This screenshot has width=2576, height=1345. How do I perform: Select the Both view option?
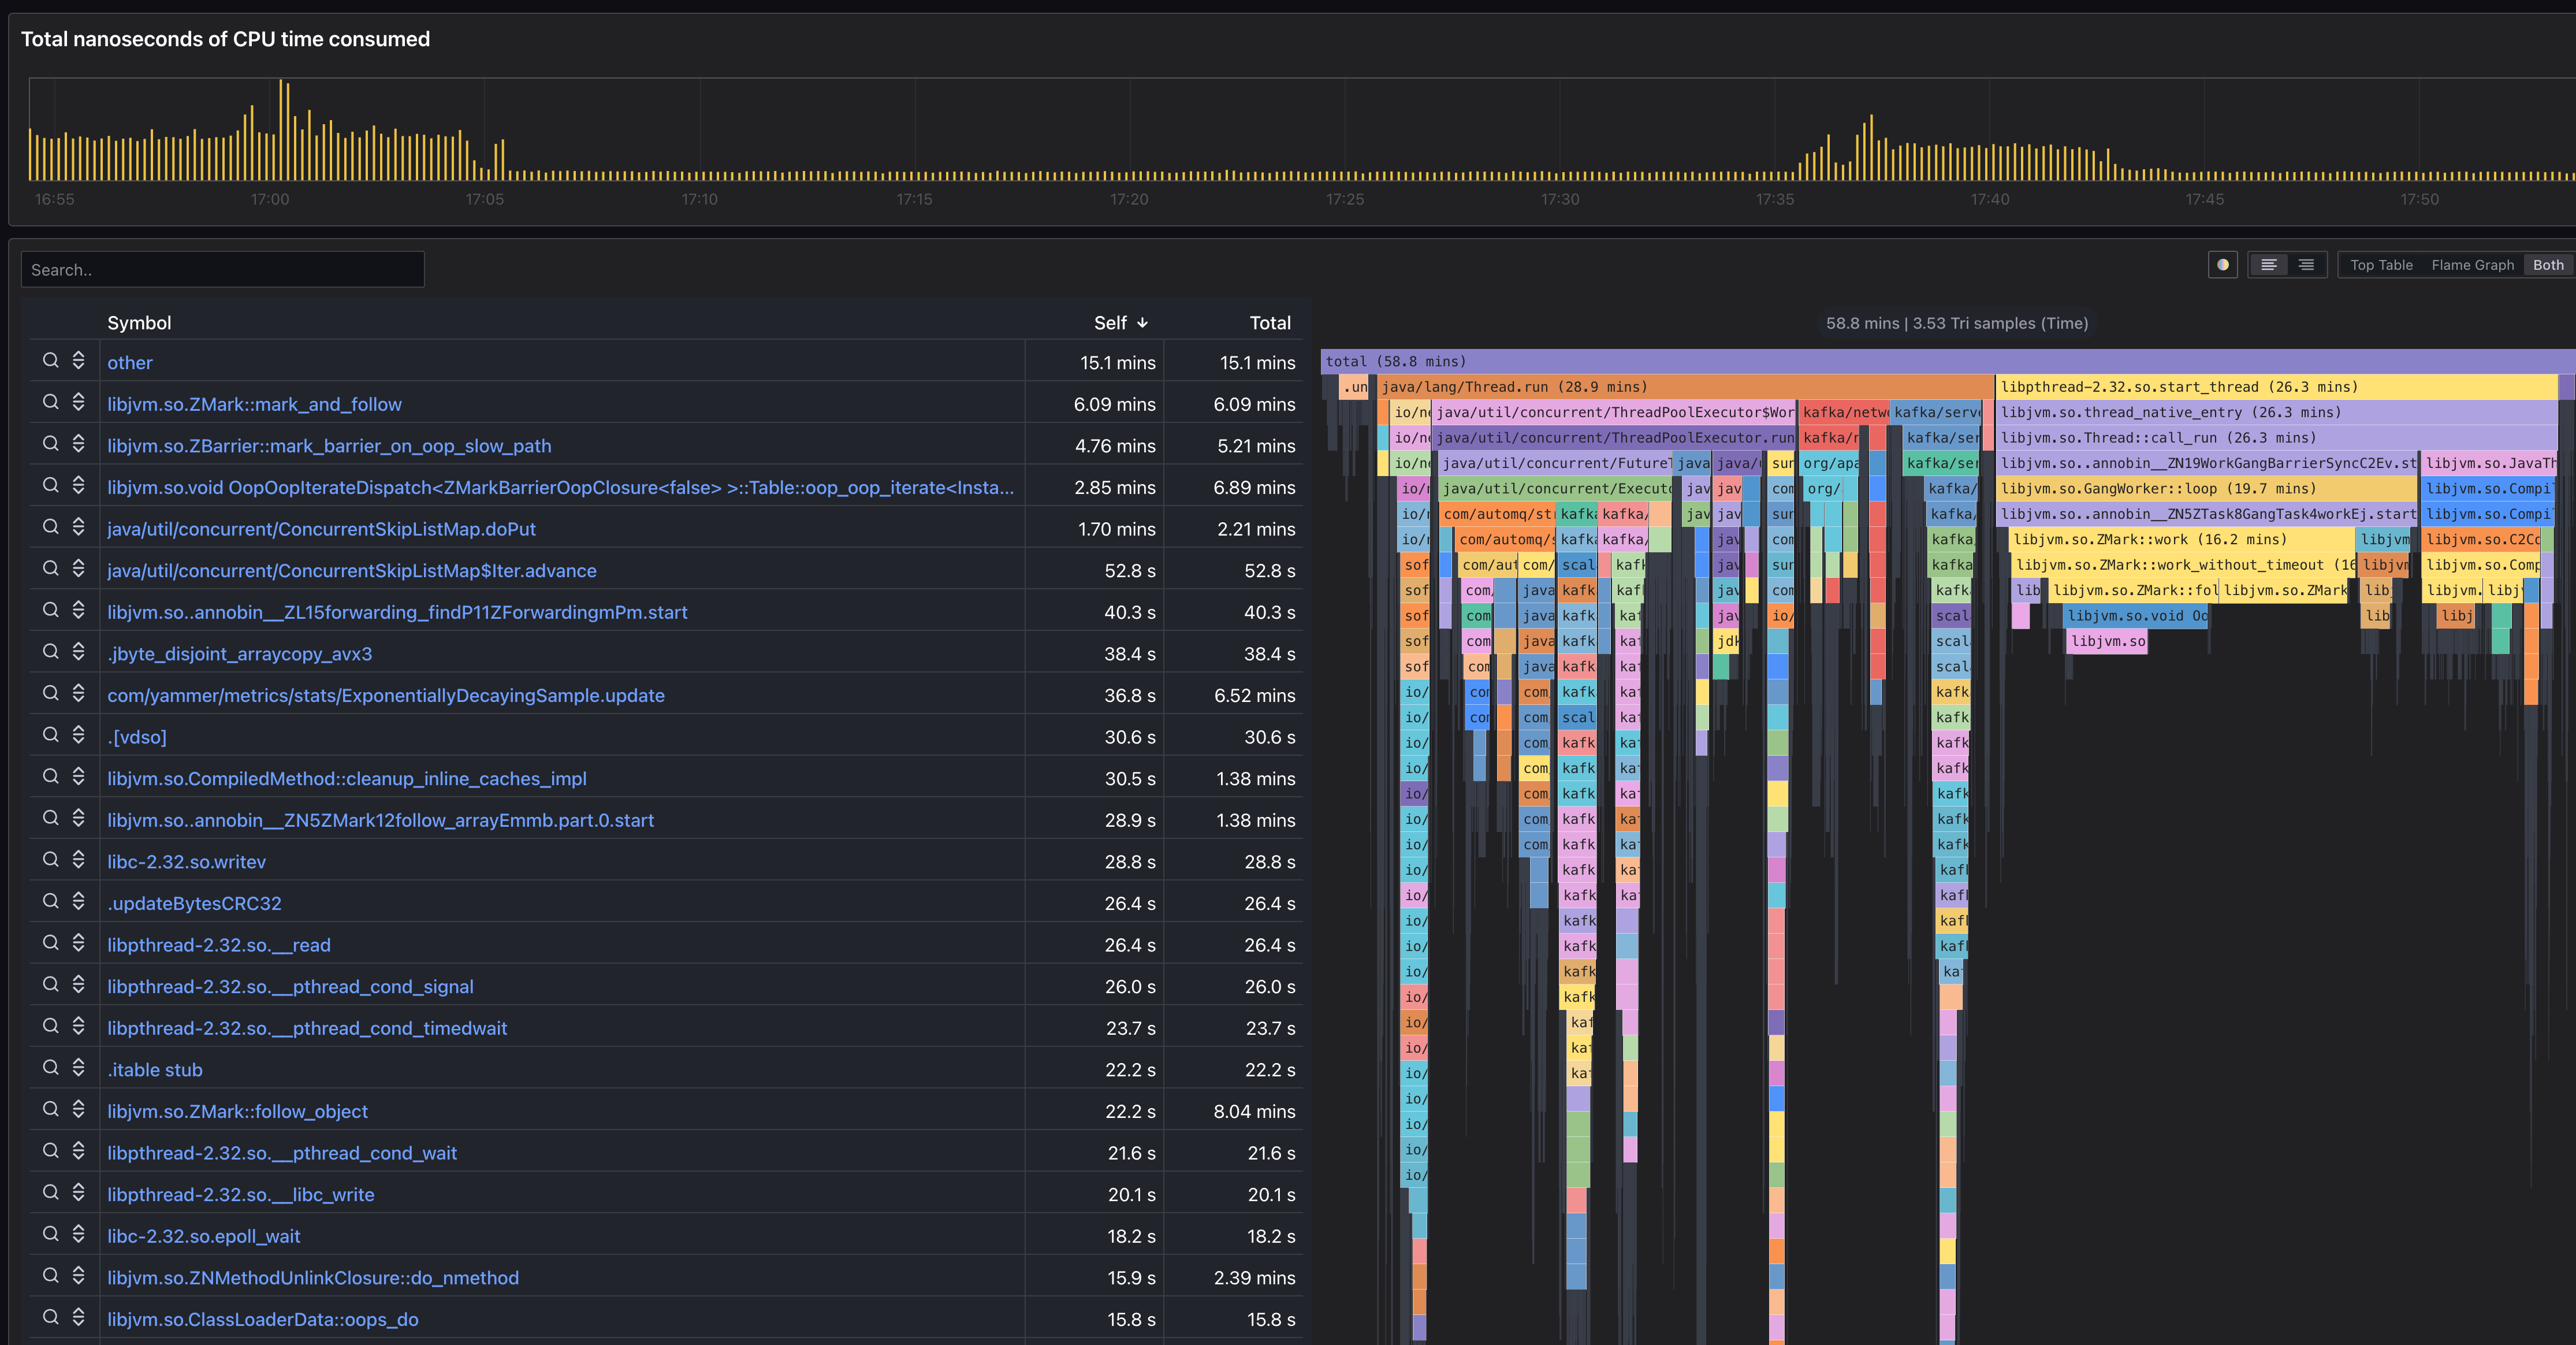[2548, 265]
